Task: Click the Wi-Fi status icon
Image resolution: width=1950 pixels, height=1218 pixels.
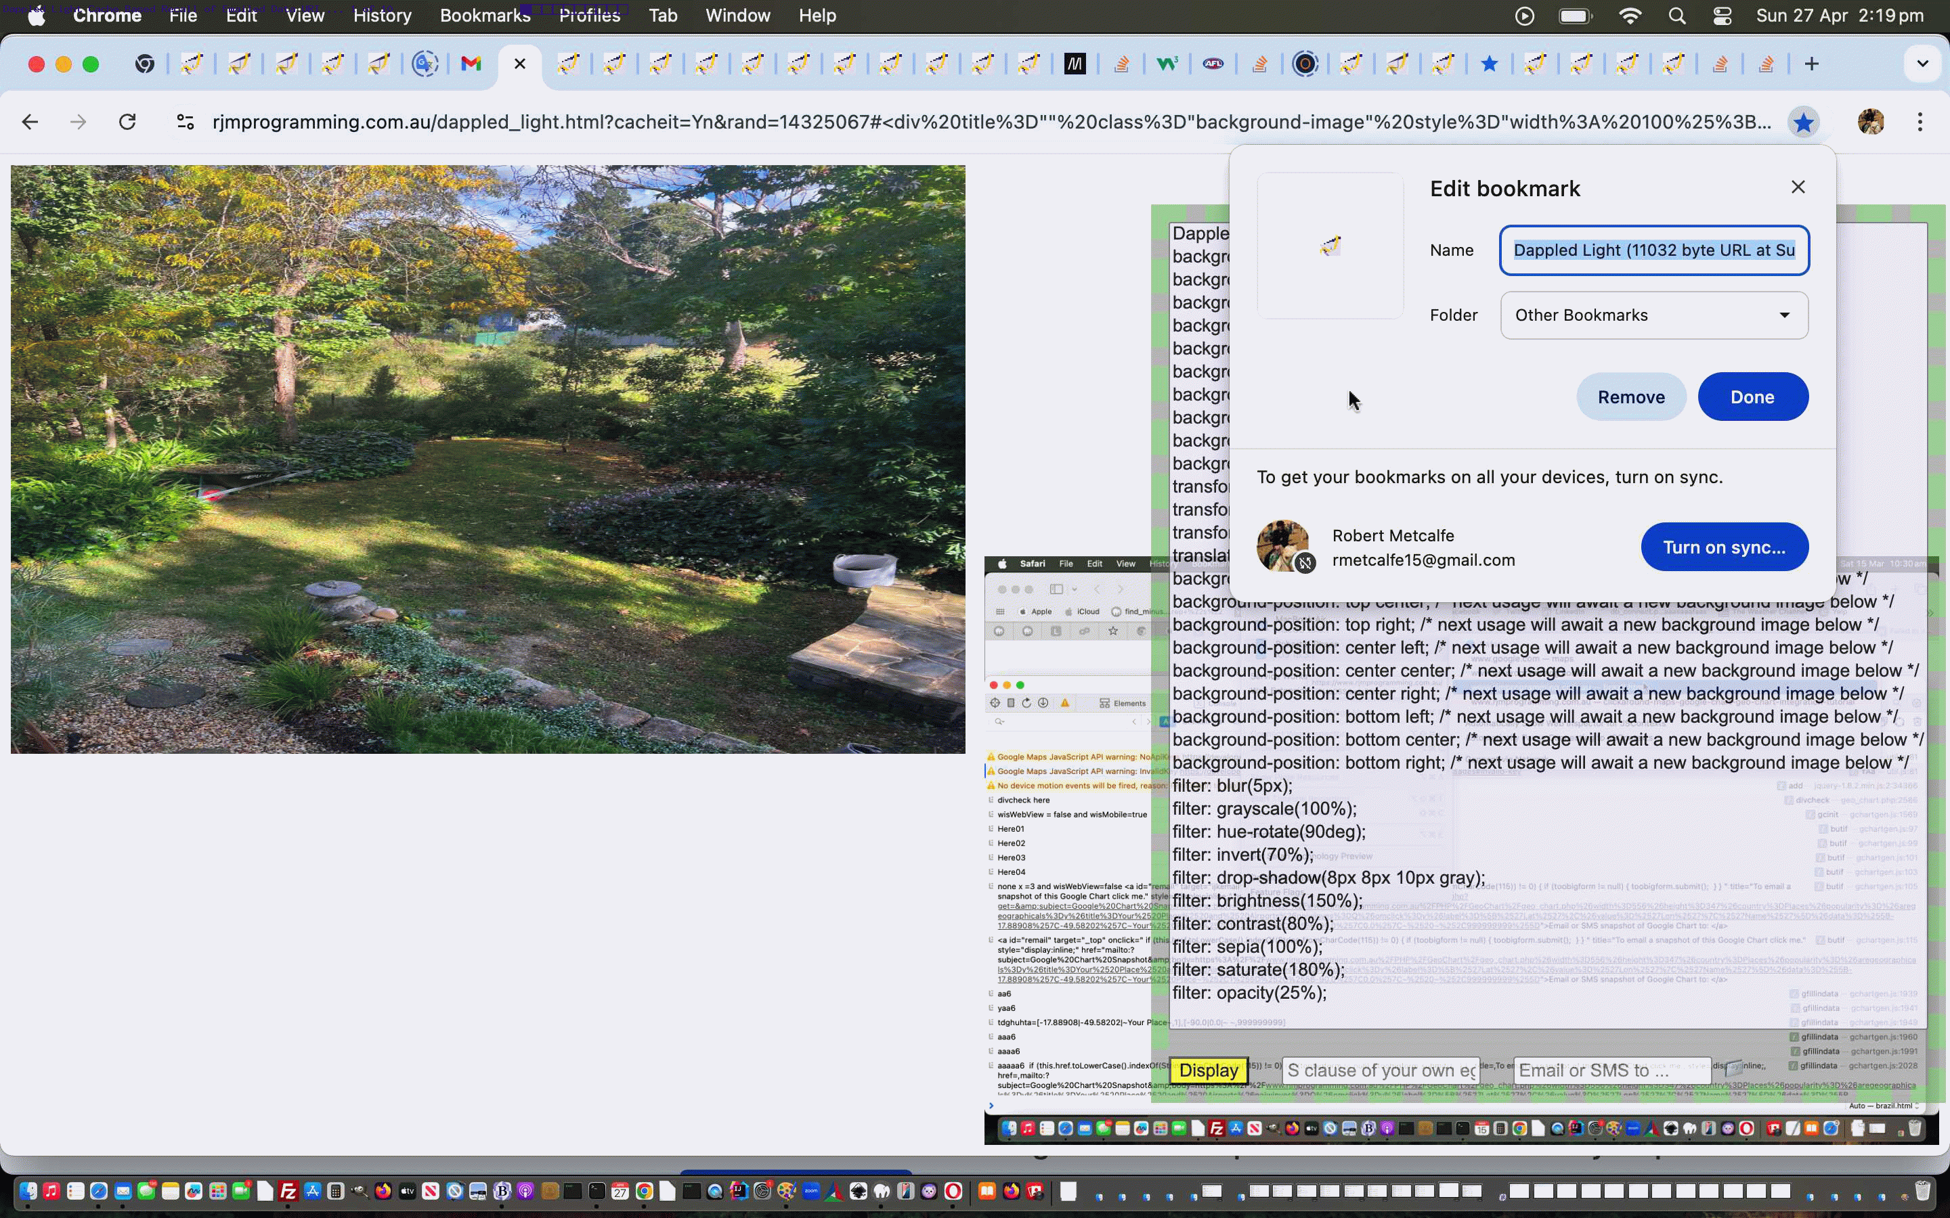Action: click(x=1630, y=16)
